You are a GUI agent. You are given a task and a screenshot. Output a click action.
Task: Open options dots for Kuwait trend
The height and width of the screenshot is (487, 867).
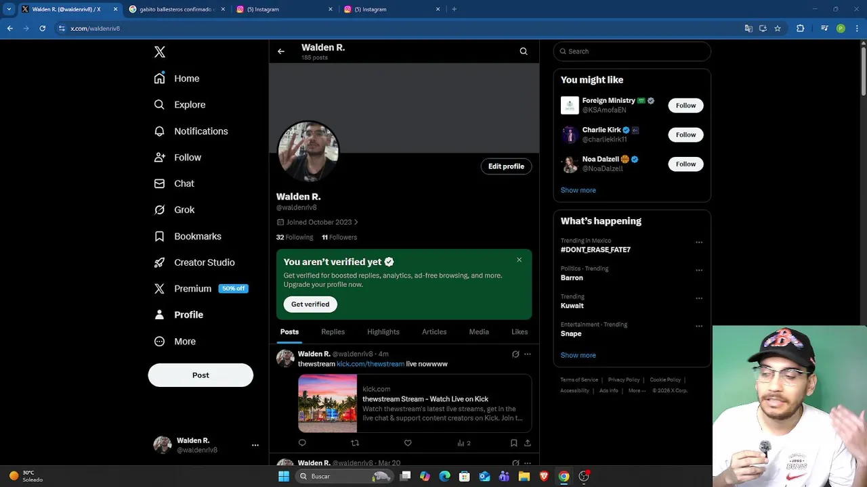click(699, 298)
